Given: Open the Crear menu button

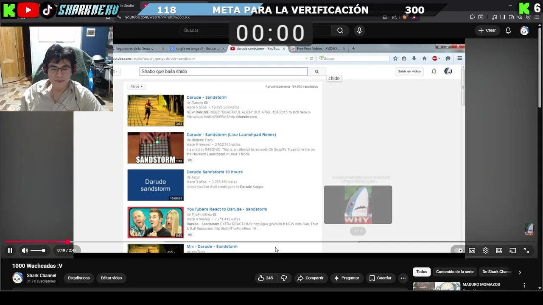Looking at the screenshot, I should click(x=487, y=30).
